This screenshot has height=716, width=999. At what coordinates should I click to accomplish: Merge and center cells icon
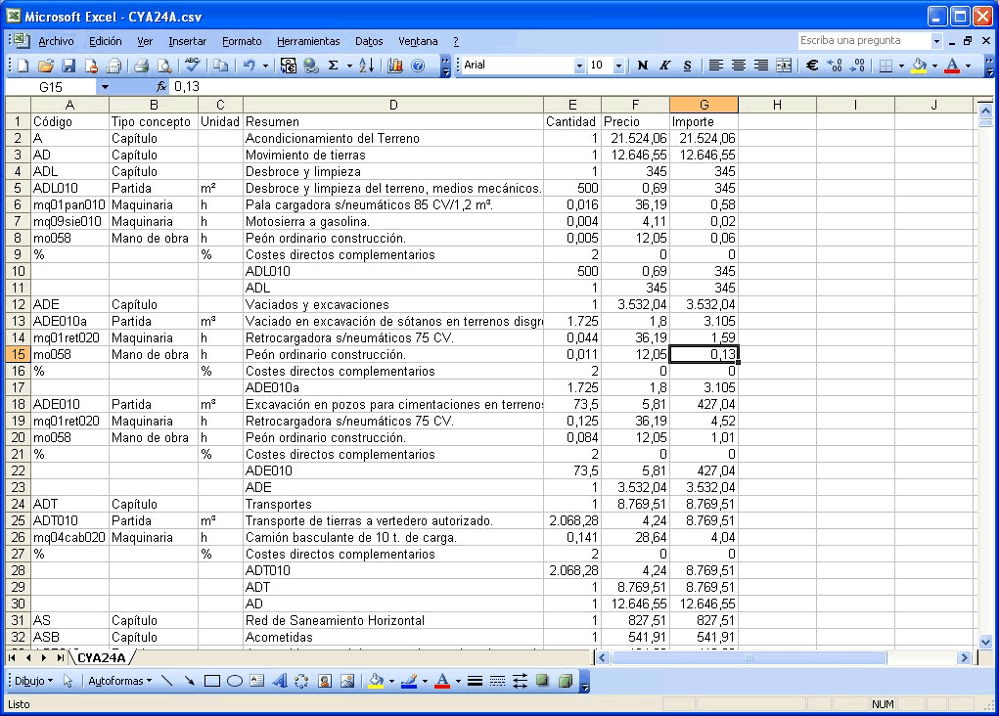click(x=784, y=65)
